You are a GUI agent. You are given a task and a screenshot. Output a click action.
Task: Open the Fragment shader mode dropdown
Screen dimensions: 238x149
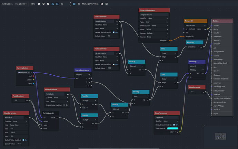pyautogui.click(x=21, y=4)
